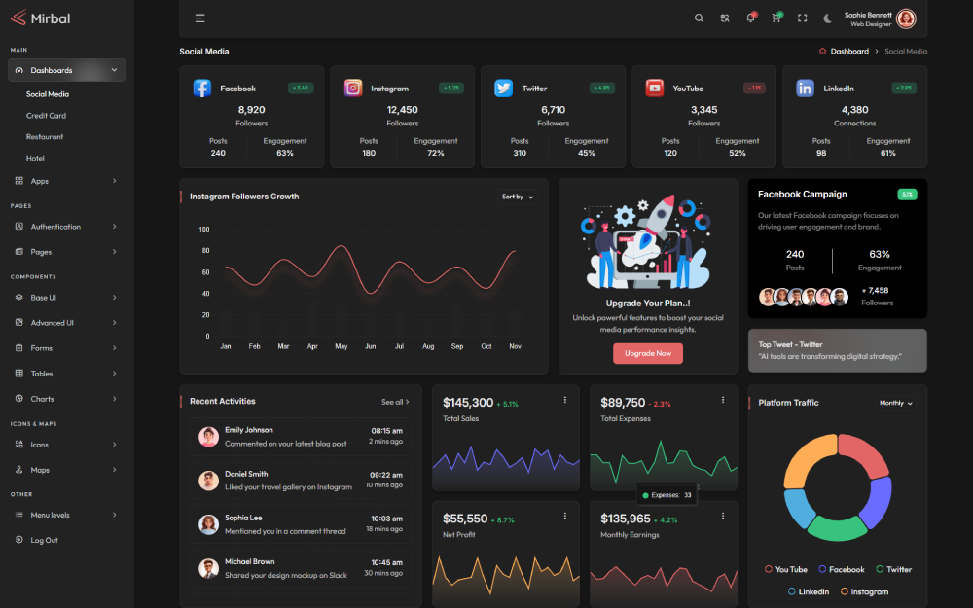The width and height of the screenshot is (973, 608).
Task: Click the See all link
Action: [x=395, y=402]
